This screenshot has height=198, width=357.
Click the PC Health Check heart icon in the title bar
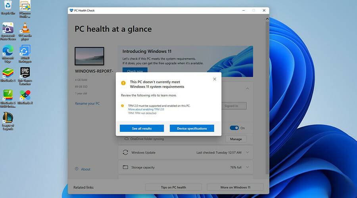[x=71, y=10]
